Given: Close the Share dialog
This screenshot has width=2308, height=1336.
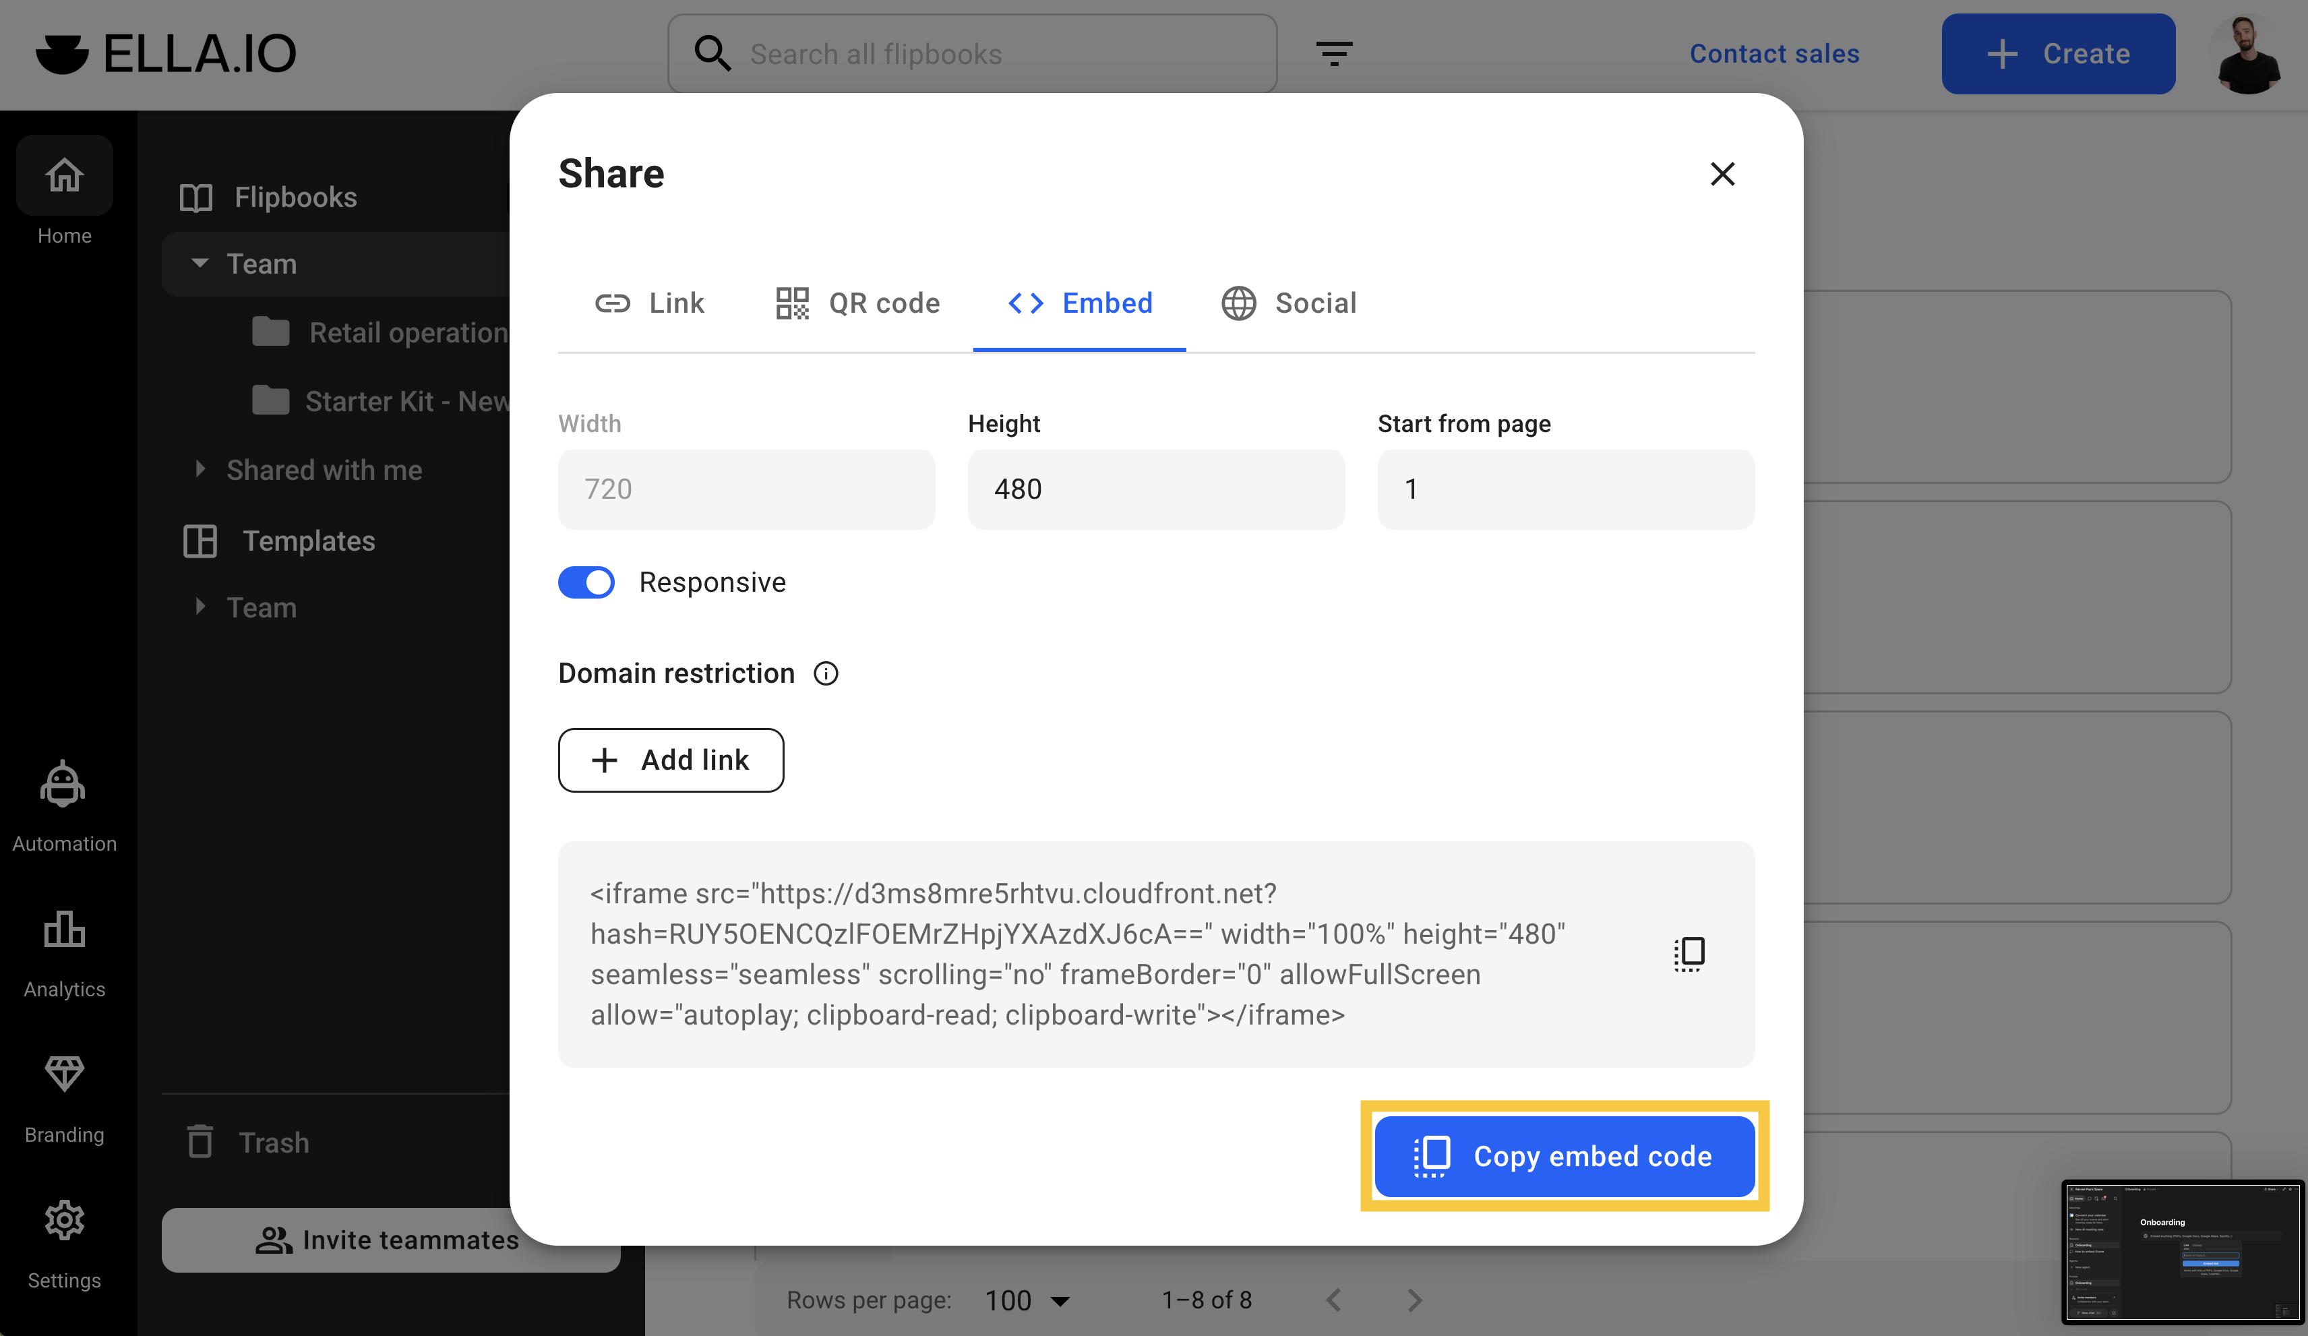Looking at the screenshot, I should (x=1722, y=174).
